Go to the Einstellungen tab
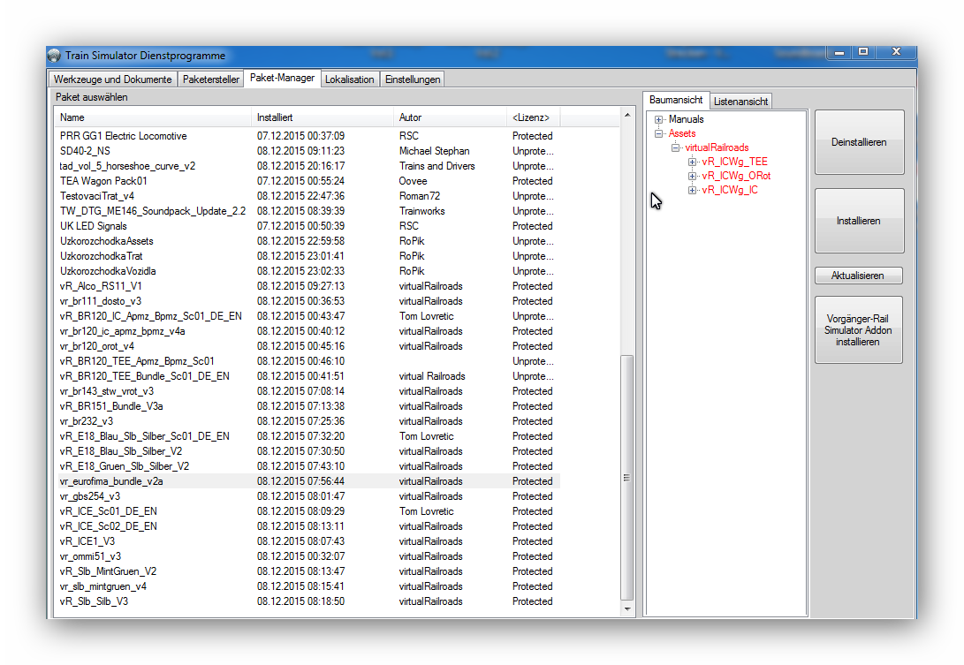The height and width of the screenshot is (665, 964). coord(413,79)
